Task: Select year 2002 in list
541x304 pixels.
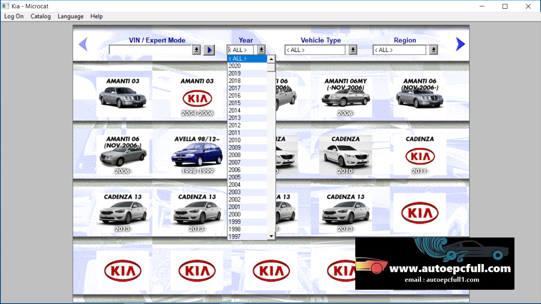Action: 247,199
